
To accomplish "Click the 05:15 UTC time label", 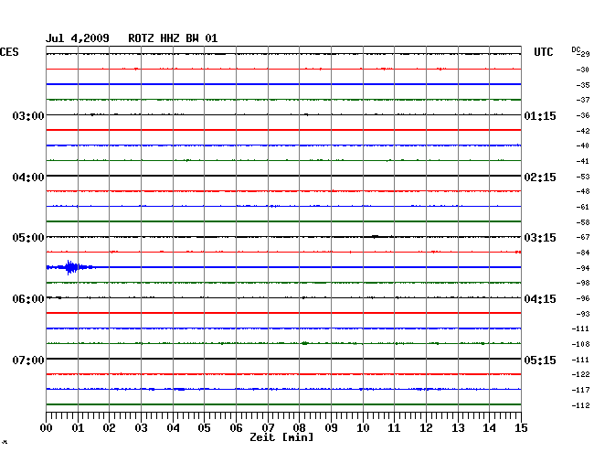I will pyautogui.click(x=540, y=360).
